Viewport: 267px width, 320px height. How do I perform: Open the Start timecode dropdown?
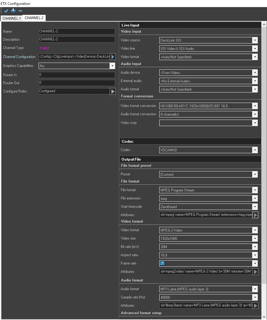(x=255, y=207)
